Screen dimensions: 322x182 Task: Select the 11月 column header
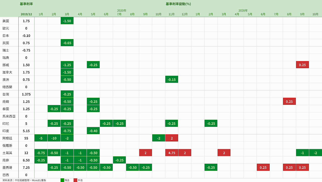tap(172, 14)
